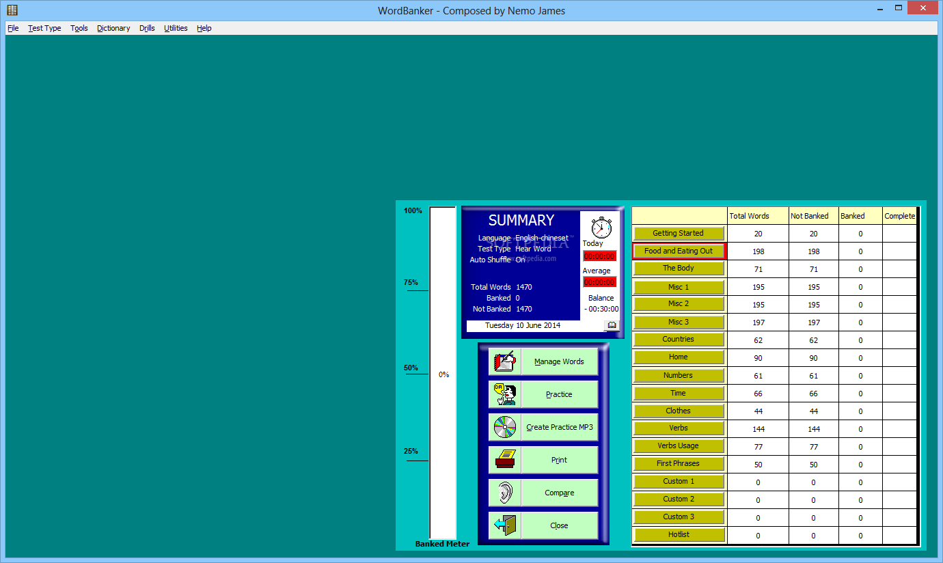Select the Misc 1 category
The image size is (943, 563).
[x=679, y=287]
